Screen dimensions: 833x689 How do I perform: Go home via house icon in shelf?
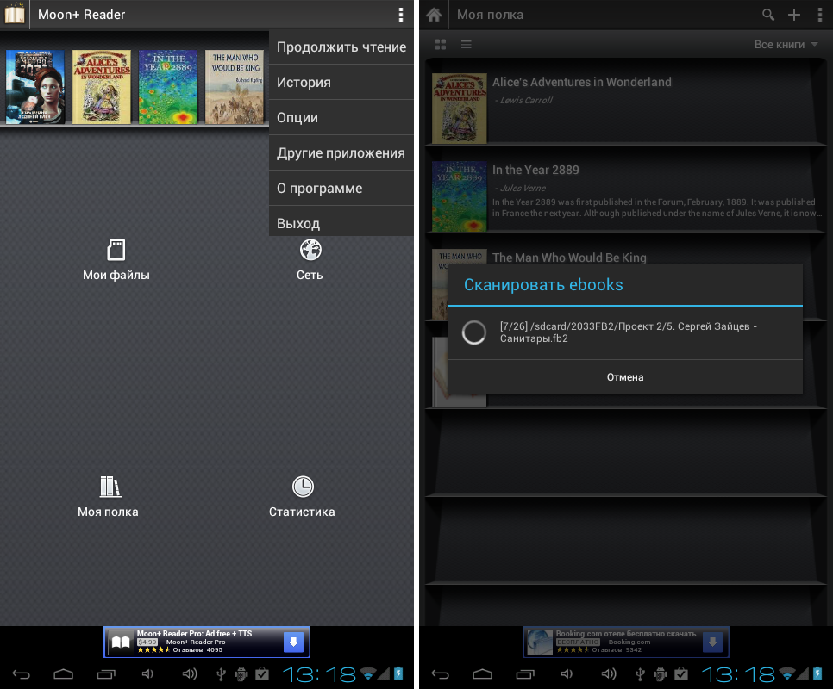click(434, 15)
